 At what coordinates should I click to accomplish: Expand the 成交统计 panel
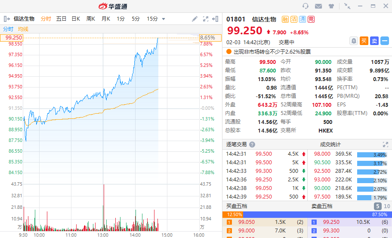pos(385,145)
